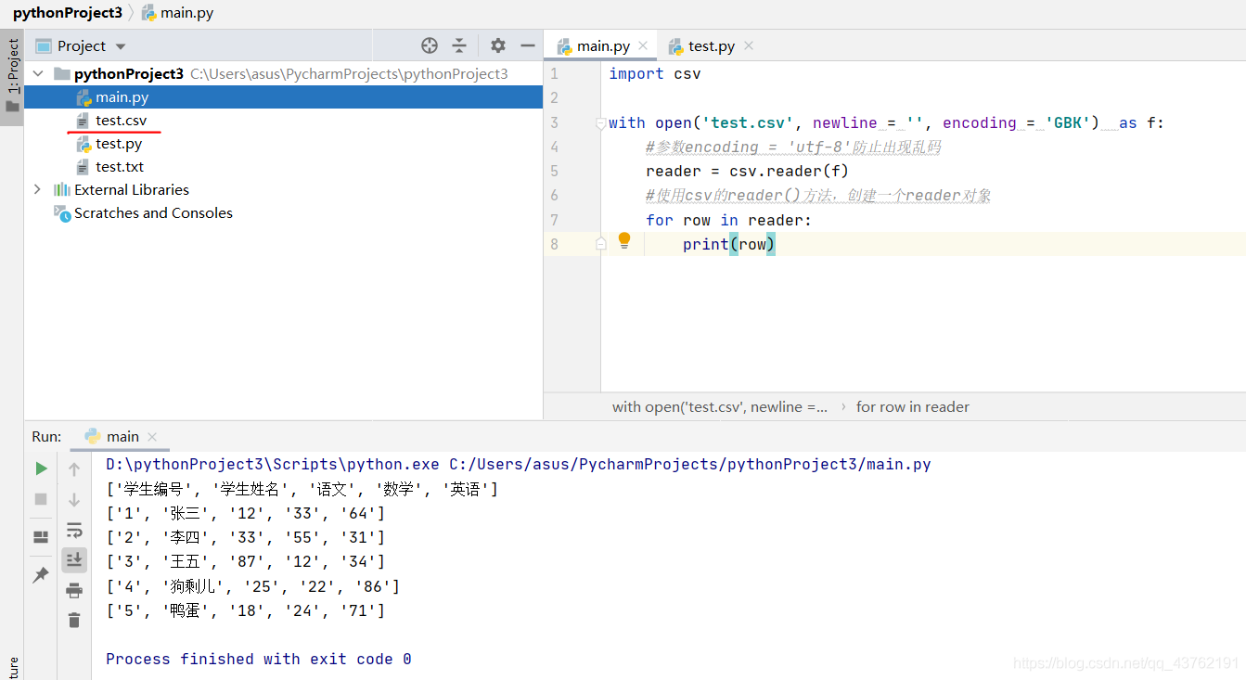Click the Clear All trash icon
The image size is (1246, 680).
point(74,620)
